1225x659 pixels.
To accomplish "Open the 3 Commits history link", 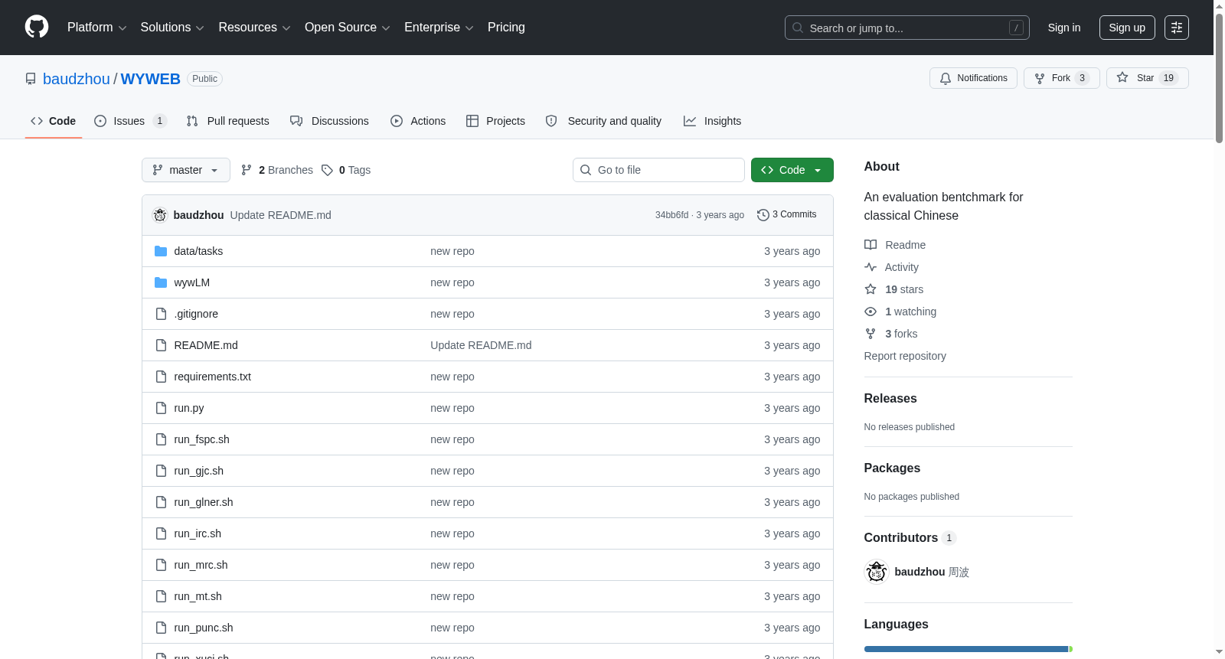I will tap(787, 214).
